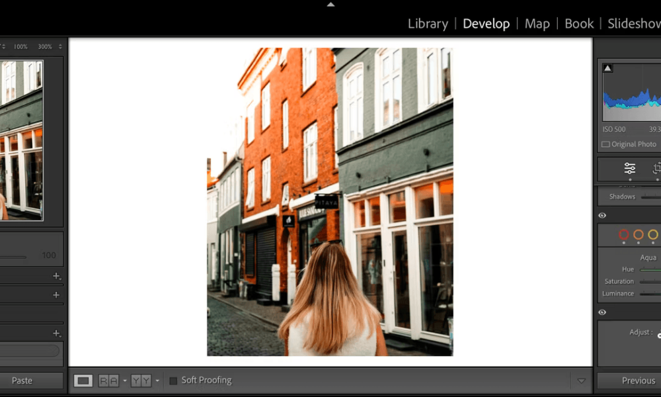Image resolution: width=661 pixels, height=397 pixels.
Task: Set navigator zoom to 300%
Action: [45, 47]
